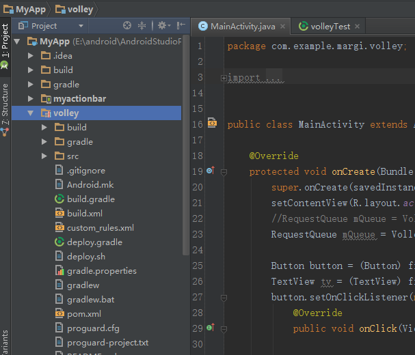Place cursor on the package declaration line
Image resolution: width=415 pixels, height=355 pixels.
(317, 46)
